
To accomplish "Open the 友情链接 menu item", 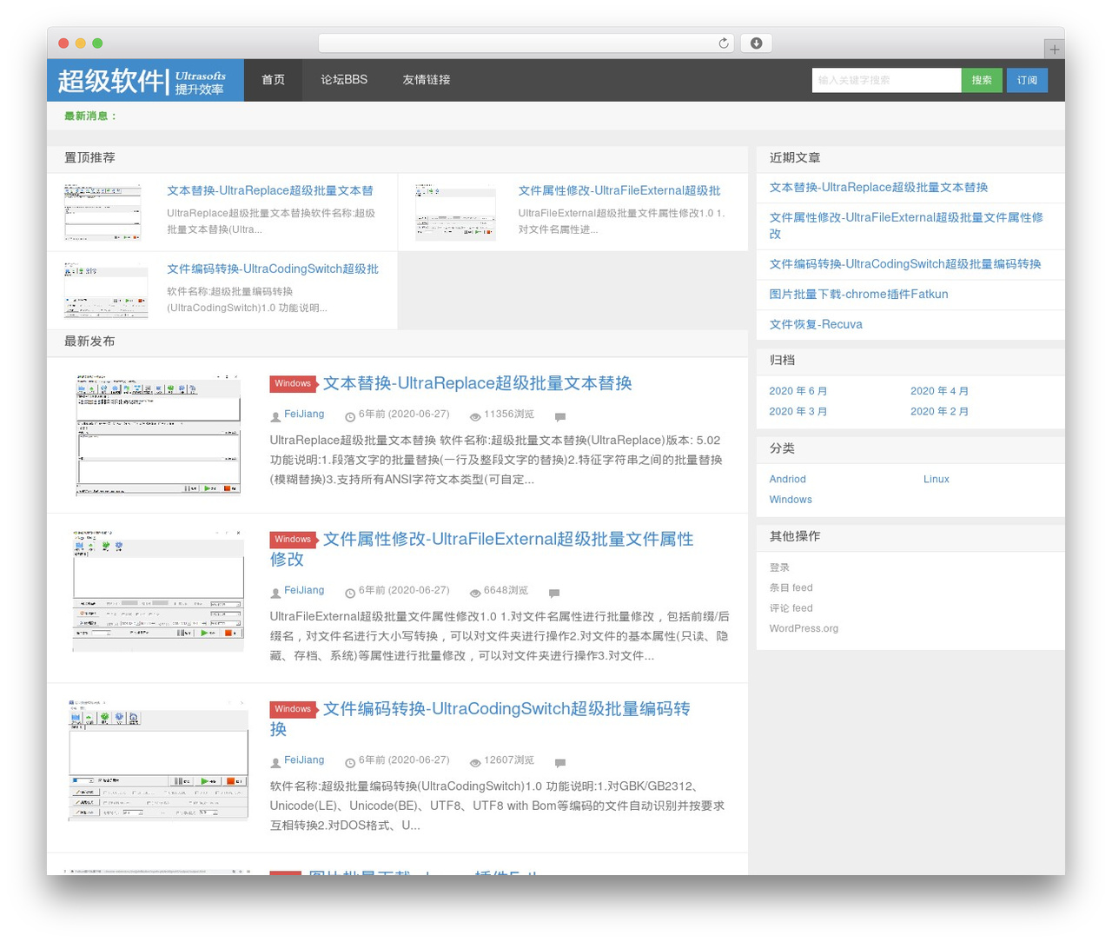I will pos(426,80).
